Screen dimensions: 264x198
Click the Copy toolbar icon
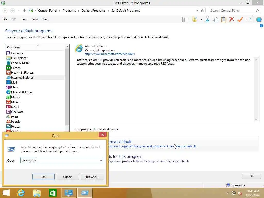[x=216, y=19]
